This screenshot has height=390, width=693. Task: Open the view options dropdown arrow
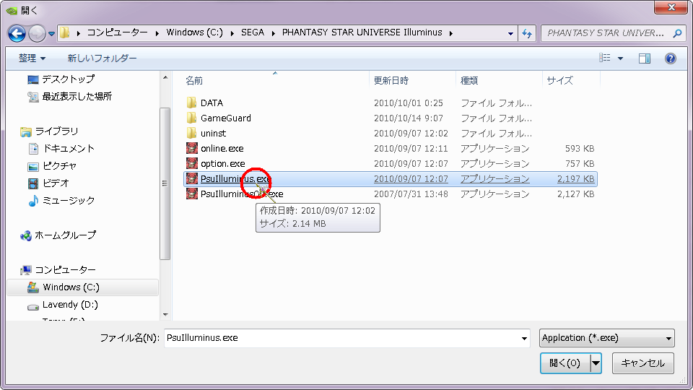(x=620, y=58)
